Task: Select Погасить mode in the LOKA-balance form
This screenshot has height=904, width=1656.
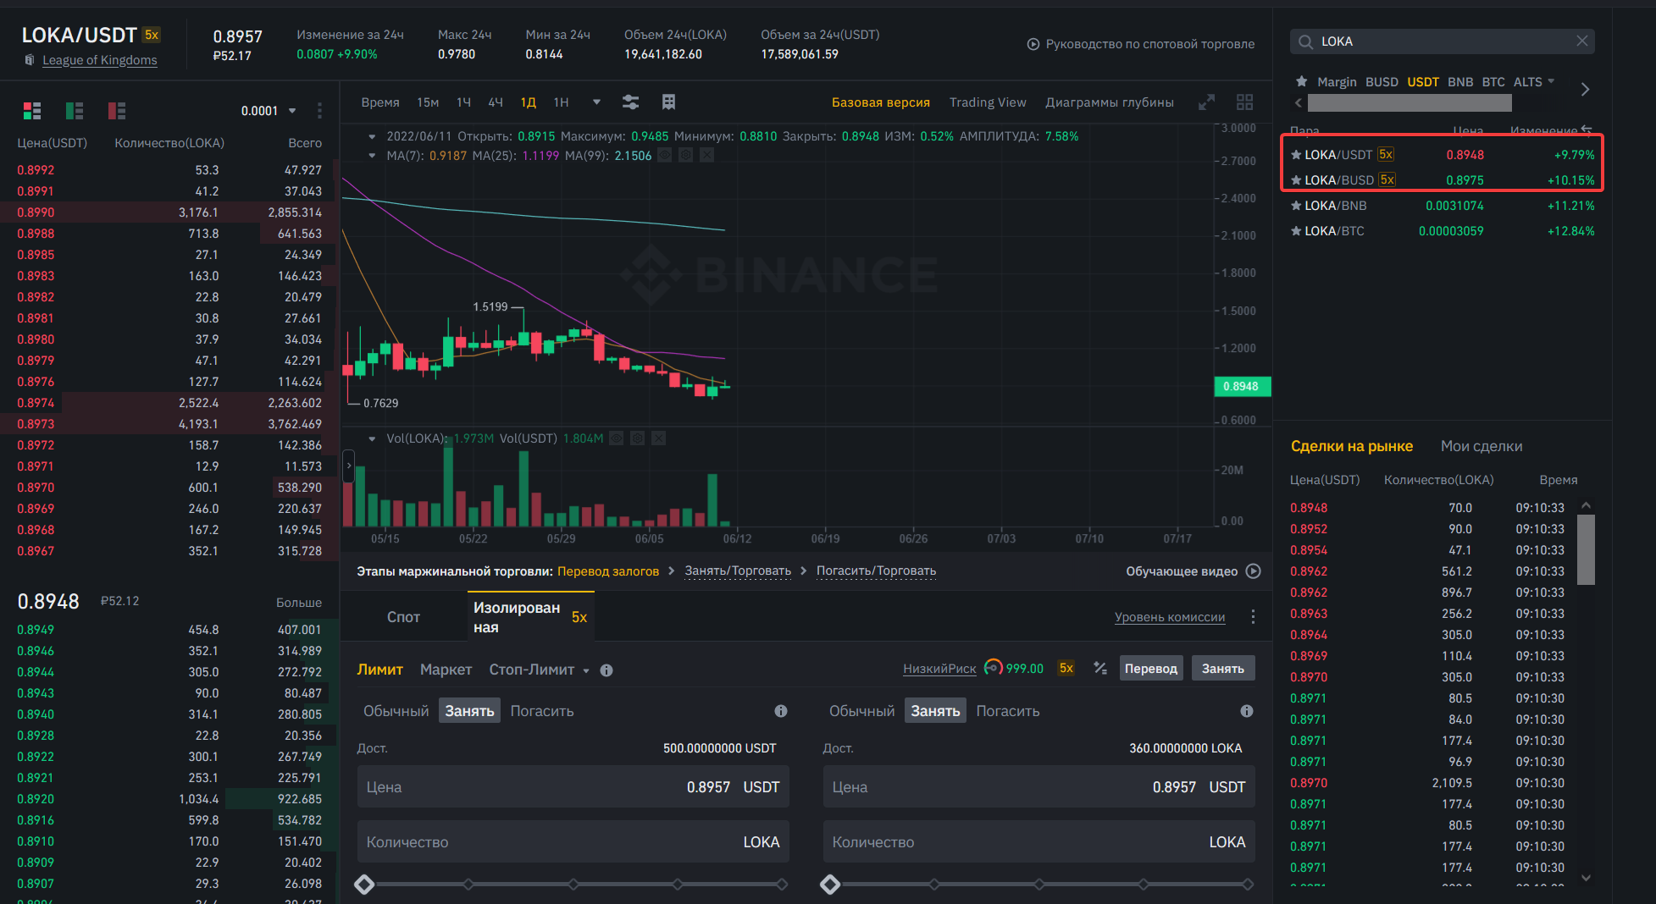Action: (x=1008, y=711)
